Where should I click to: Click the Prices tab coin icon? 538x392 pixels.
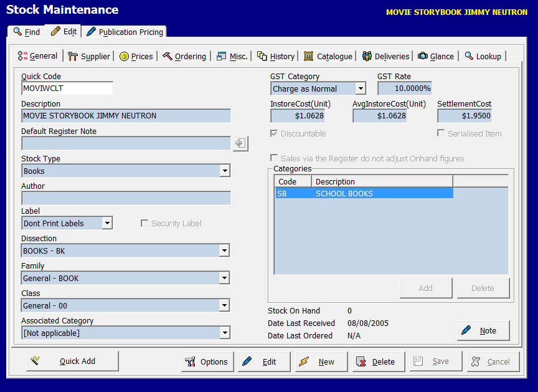click(124, 56)
